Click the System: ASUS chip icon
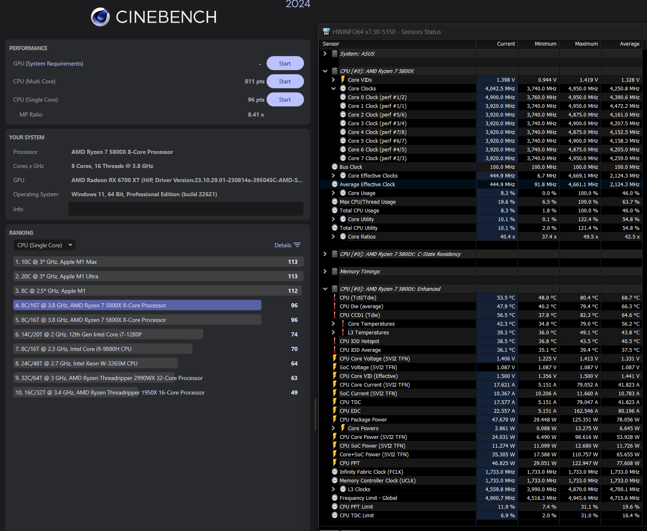The height and width of the screenshot is (531, 647). pos(335,54)
